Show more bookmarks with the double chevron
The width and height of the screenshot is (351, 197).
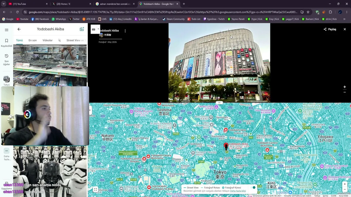[x=344, y=19]
